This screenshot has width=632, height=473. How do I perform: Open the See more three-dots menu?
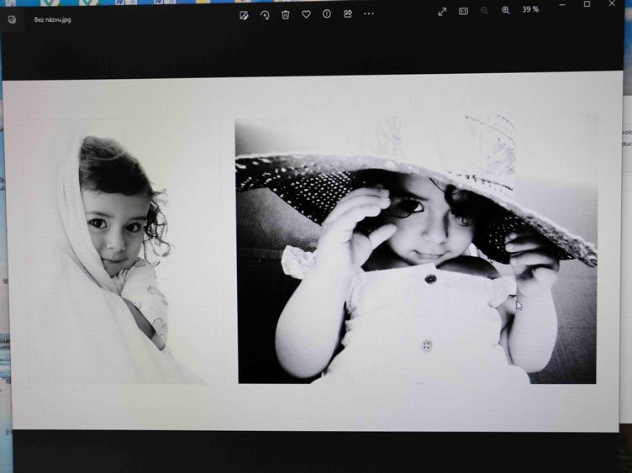click(369, 13)
